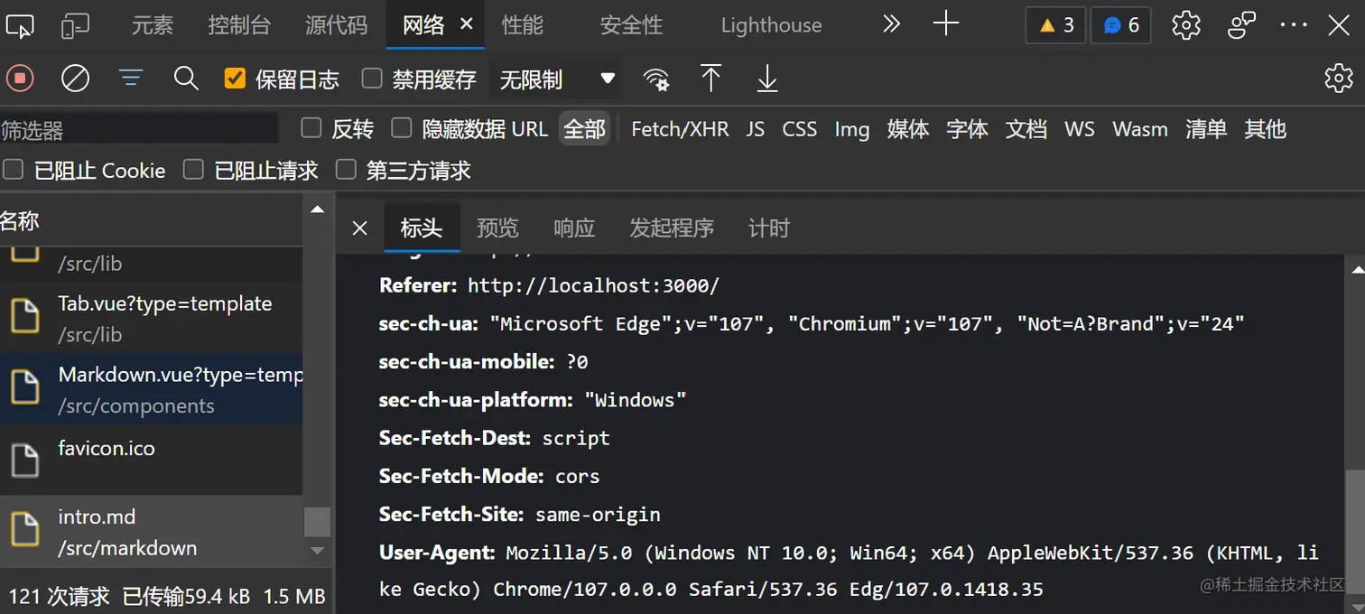Open the 计时 details tab
Image resolution: width=1365 pixels, height=614 pixels.
pos(769,228)
